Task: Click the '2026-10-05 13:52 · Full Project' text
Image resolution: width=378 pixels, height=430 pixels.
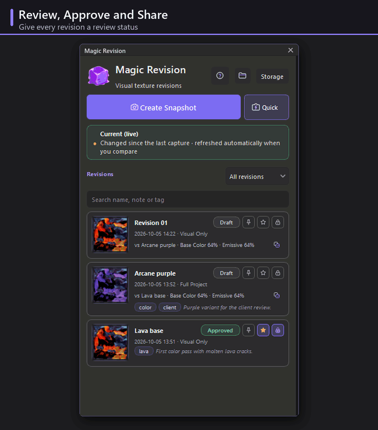Action: 171,284
